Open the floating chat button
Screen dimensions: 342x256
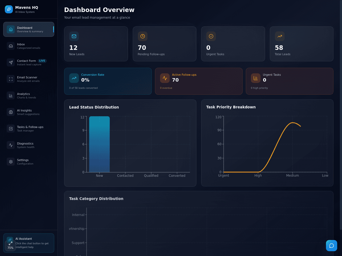(332, 246)
